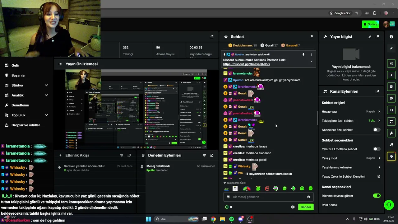Viewport: 398px width, 224px height.
Task: Open File Explorer from the taskbar
Action: [222, 219]
